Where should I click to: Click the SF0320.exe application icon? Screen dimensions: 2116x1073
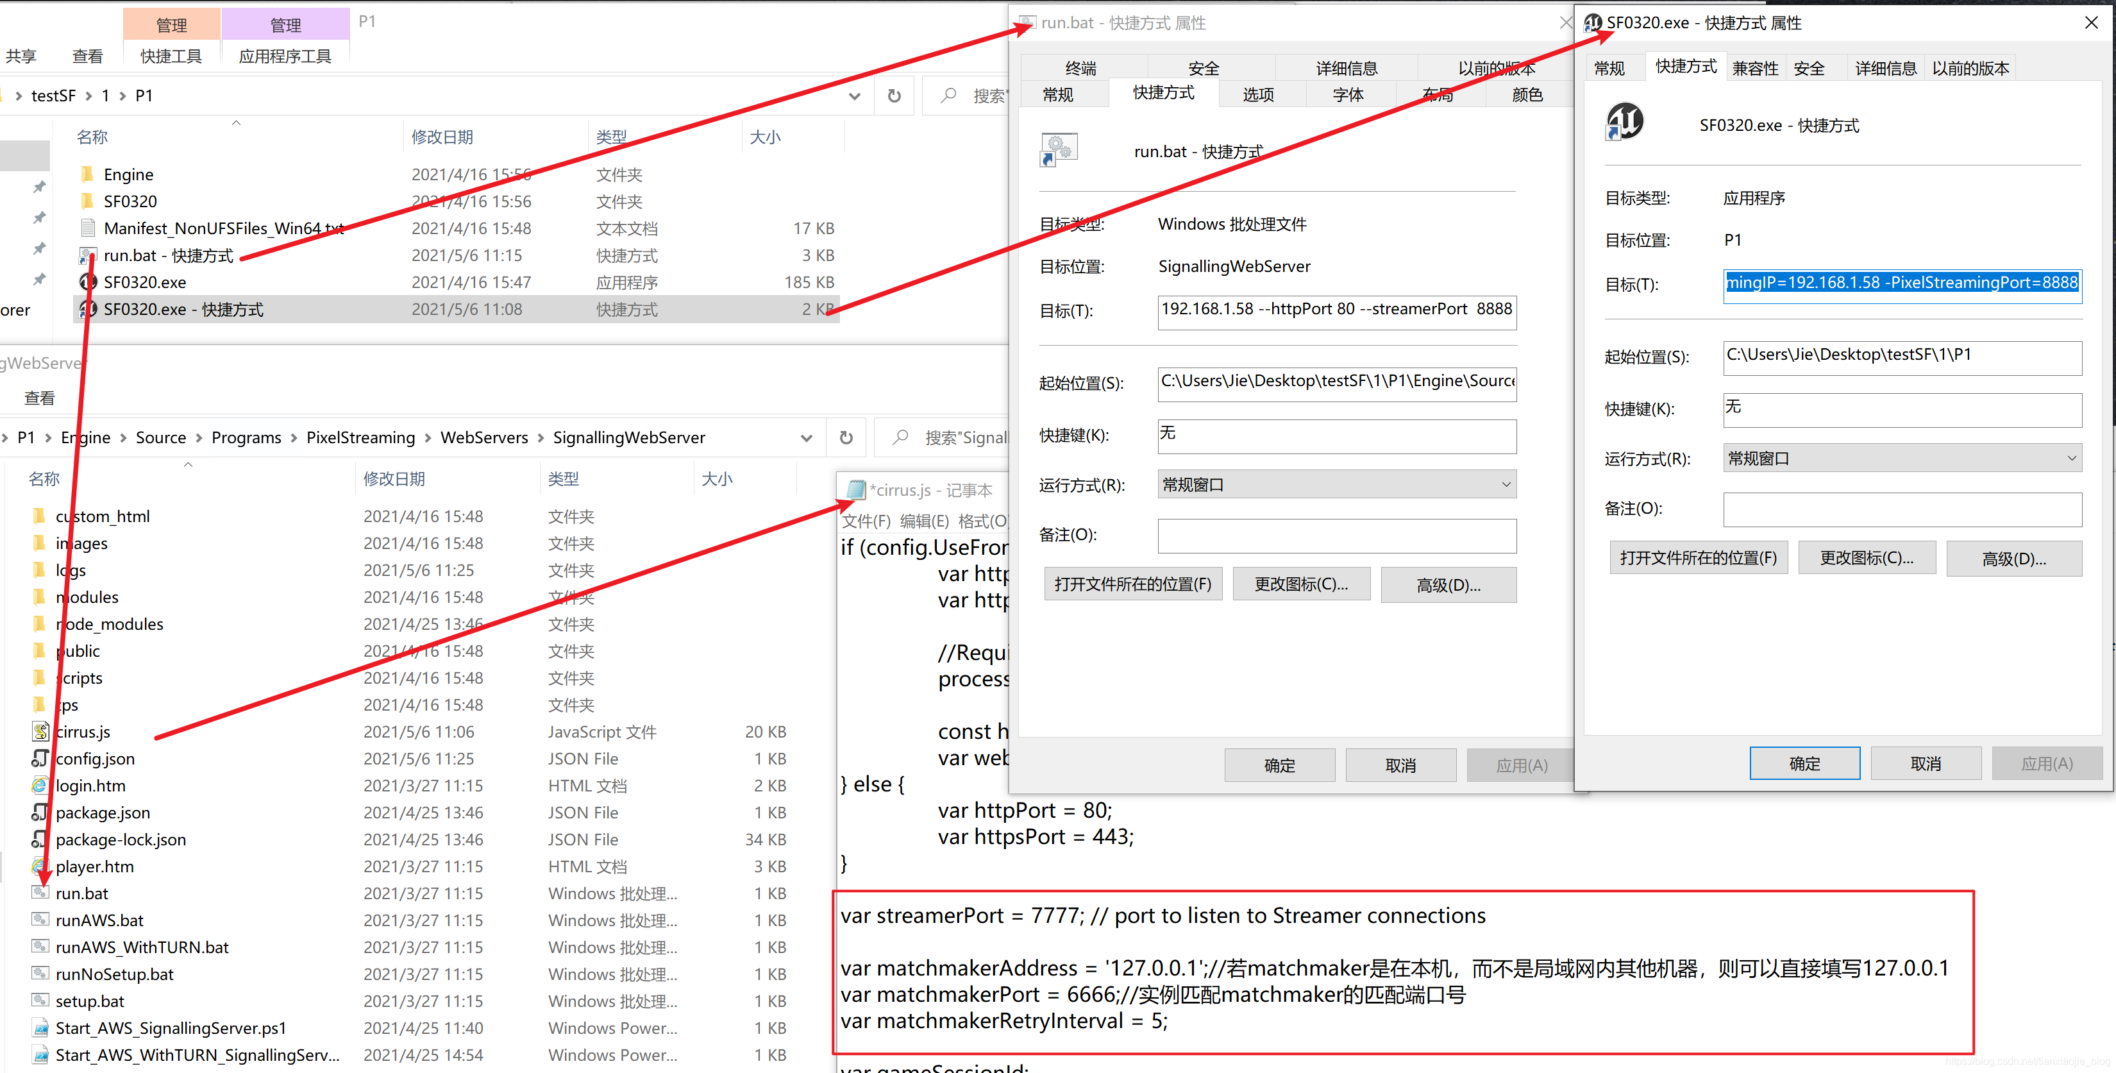pyautogui.click(x=87, y=282)
